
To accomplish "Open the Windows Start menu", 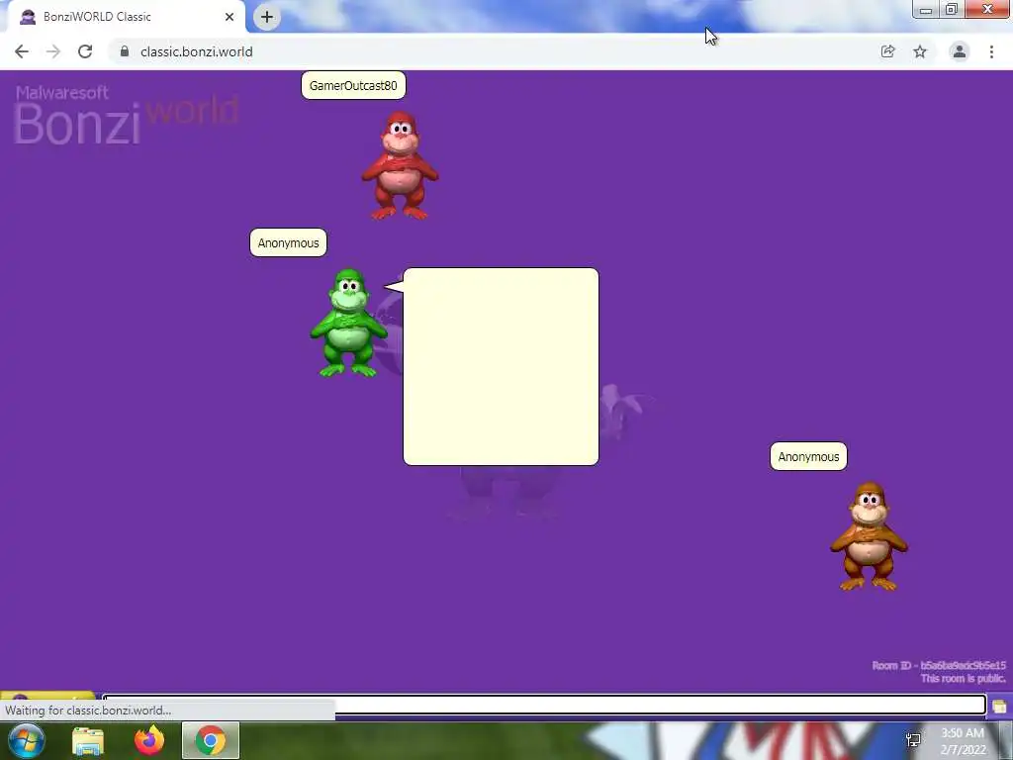I will coord(26,740).
